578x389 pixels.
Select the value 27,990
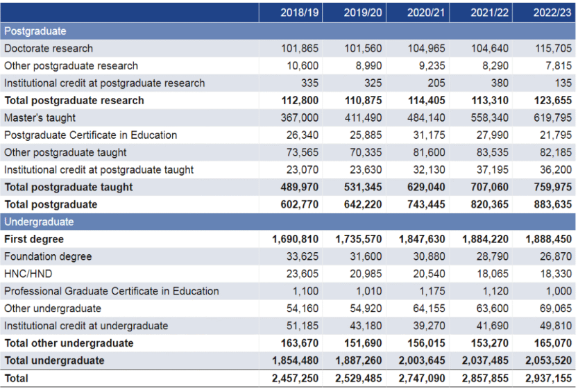coord(493,135)
